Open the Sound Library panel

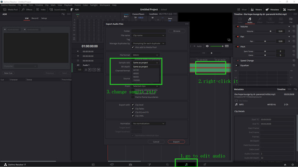click(x=58, y=10)
